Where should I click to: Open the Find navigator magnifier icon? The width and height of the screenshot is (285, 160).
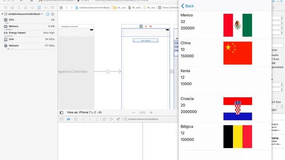[x=19, y=8]
